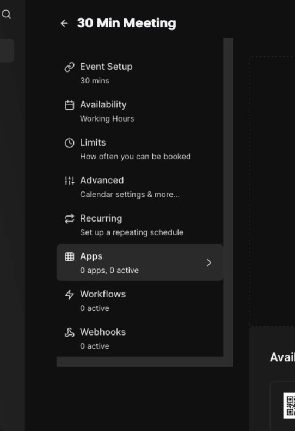The image size is (295, 431).
Task: Select the Apps tab
Action: click(140, 262)
